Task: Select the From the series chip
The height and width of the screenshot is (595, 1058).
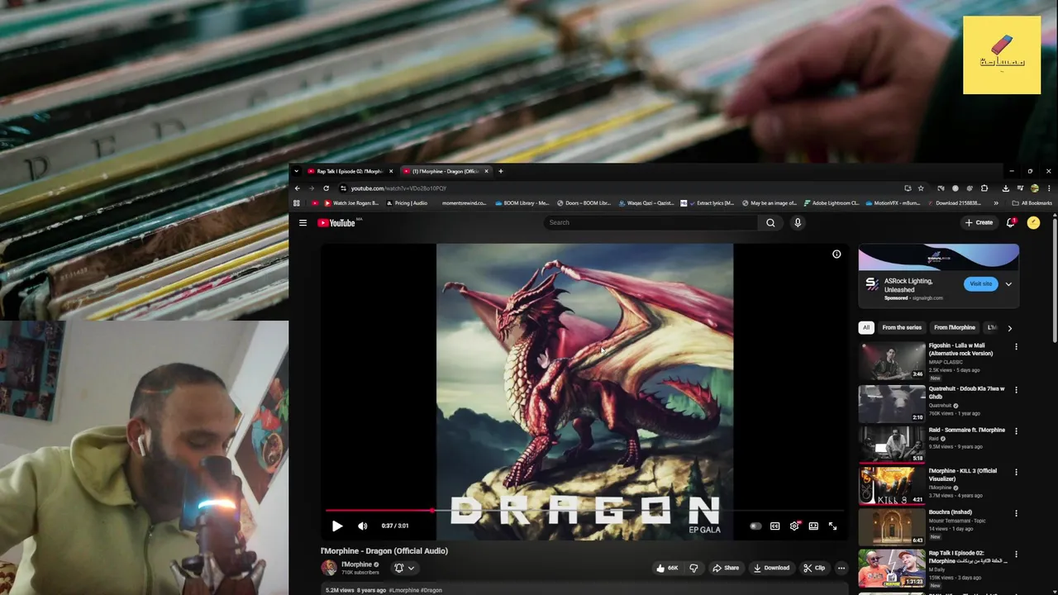Action: click(x=902, y=327)
